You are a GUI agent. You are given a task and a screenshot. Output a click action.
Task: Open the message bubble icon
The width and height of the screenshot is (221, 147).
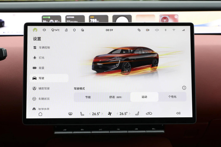44,30
